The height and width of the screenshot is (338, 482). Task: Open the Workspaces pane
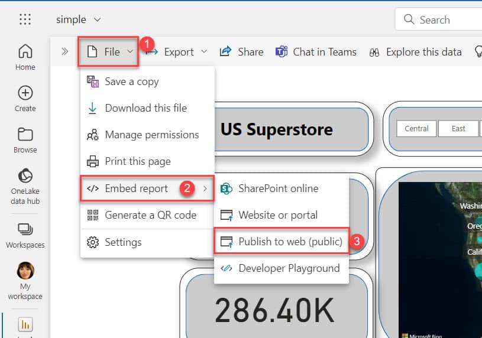pyautogui.click(x=25, y=235)
